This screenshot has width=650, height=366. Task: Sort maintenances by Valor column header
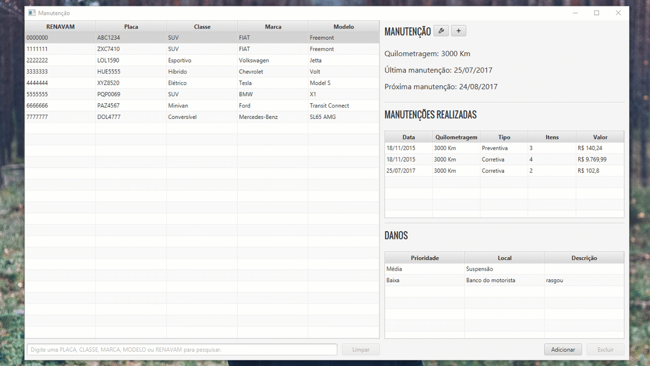pyautogui.click(x=600, y=137)
